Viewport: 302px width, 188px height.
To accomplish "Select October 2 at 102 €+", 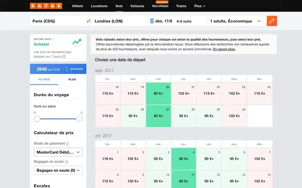I will 133,159.
